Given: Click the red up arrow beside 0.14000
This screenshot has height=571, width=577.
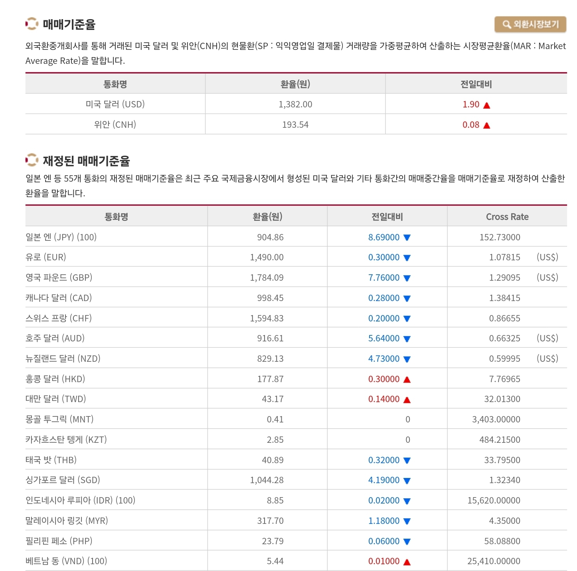Looking at the screenshot, I should 407,400.
